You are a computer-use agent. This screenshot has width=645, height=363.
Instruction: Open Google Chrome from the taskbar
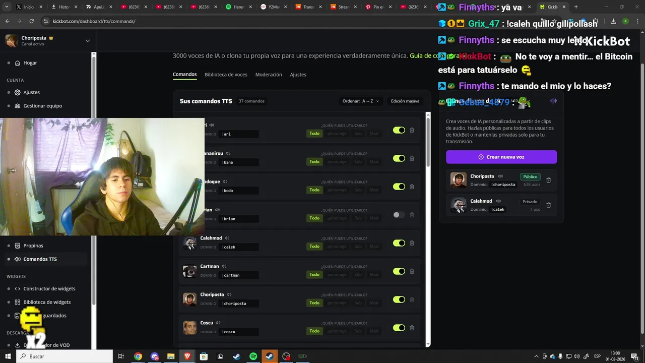(x=138, y=356)
